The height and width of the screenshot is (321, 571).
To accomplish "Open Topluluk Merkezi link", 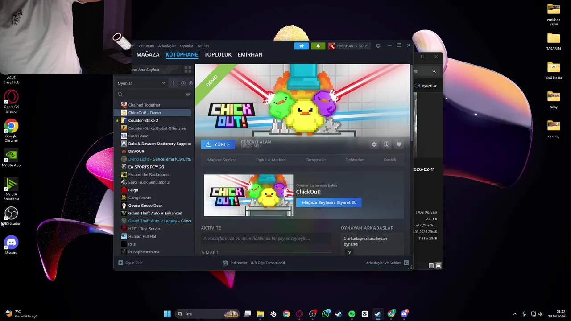I will point(271,160).
